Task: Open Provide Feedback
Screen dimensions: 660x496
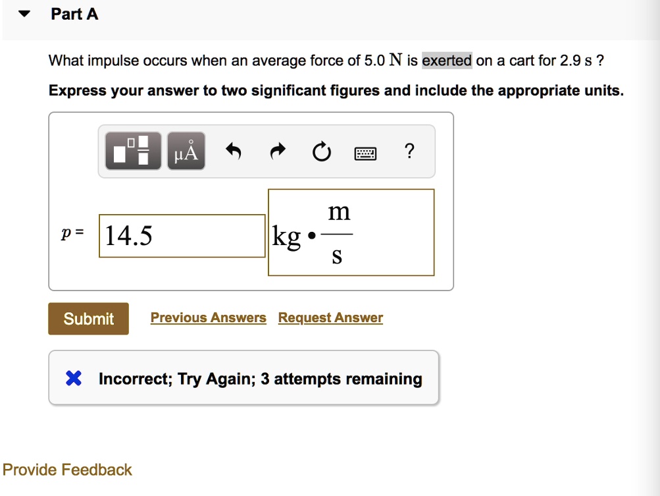Action: pos(66,469)
